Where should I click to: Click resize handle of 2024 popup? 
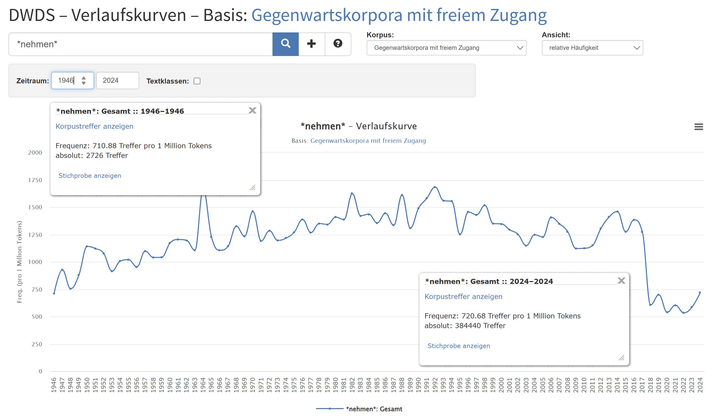click(621, 358)
